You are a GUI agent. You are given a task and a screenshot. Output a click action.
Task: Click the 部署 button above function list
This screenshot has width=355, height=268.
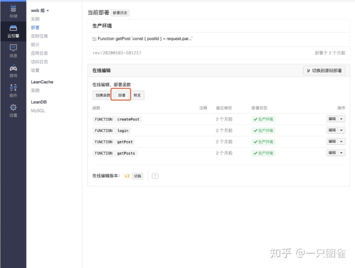click(122, 95)
